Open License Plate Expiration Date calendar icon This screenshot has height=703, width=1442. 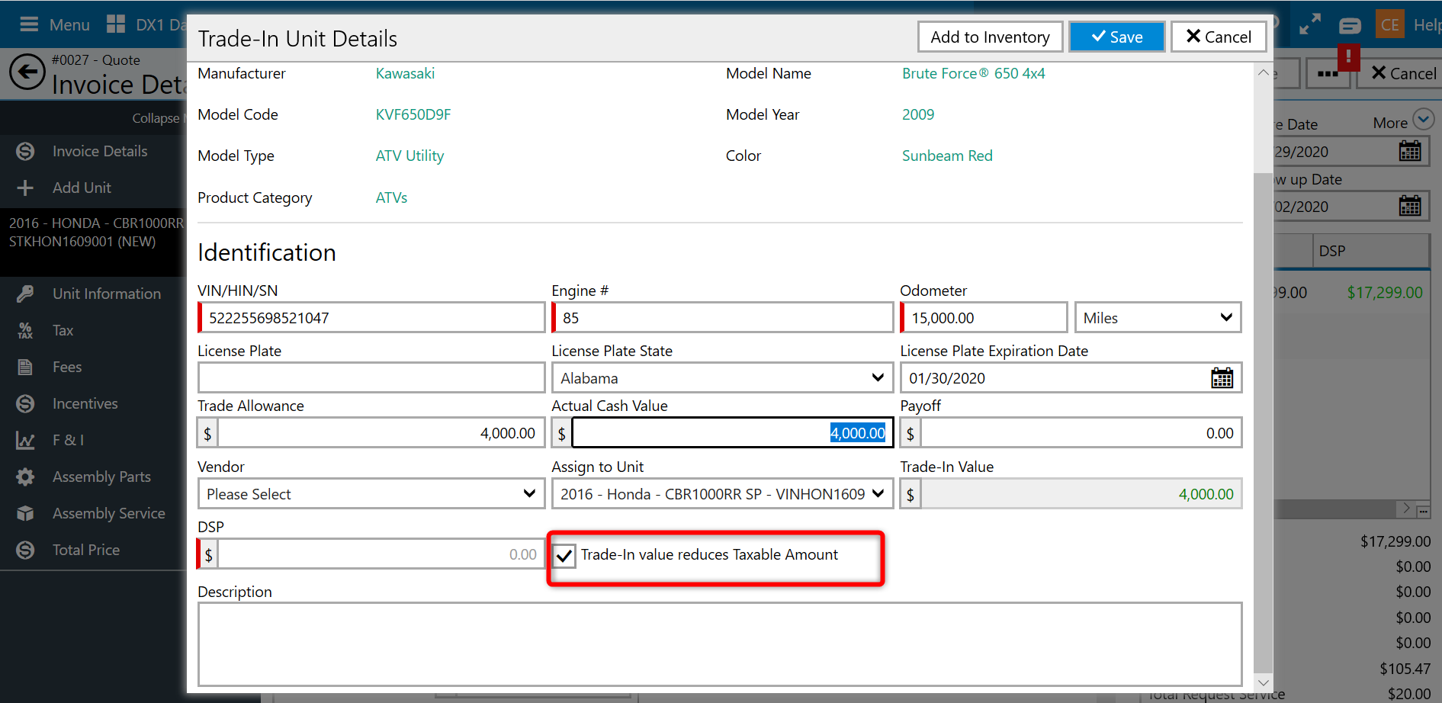(x=1222, y=378)
